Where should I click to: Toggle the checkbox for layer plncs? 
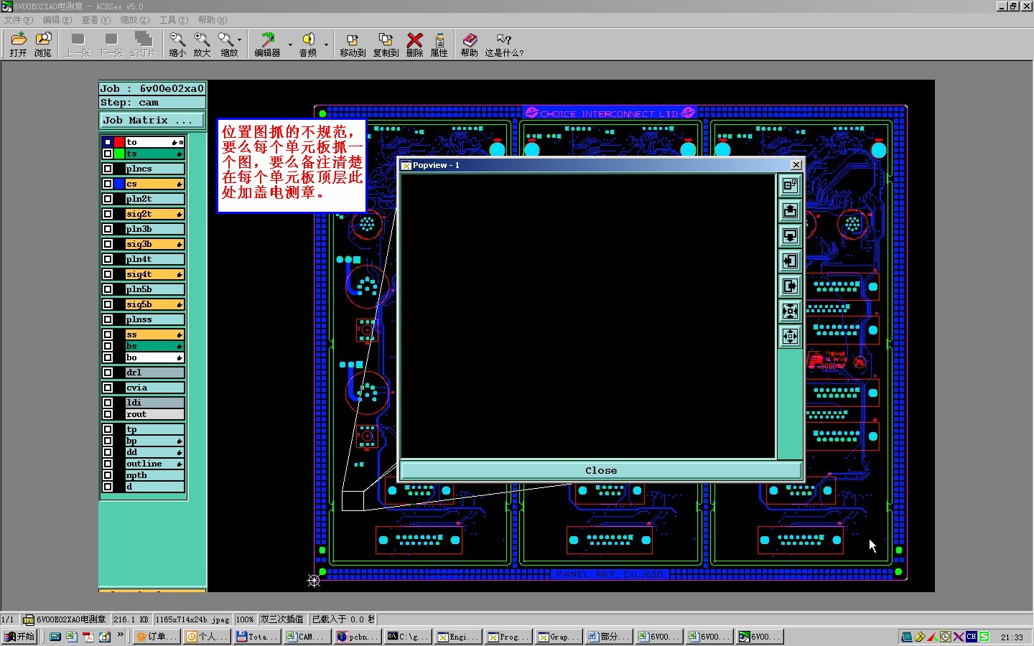(x=108, y=169)
